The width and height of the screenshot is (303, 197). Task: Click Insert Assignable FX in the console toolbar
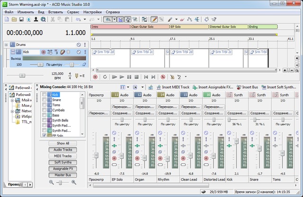pos(212,87)
